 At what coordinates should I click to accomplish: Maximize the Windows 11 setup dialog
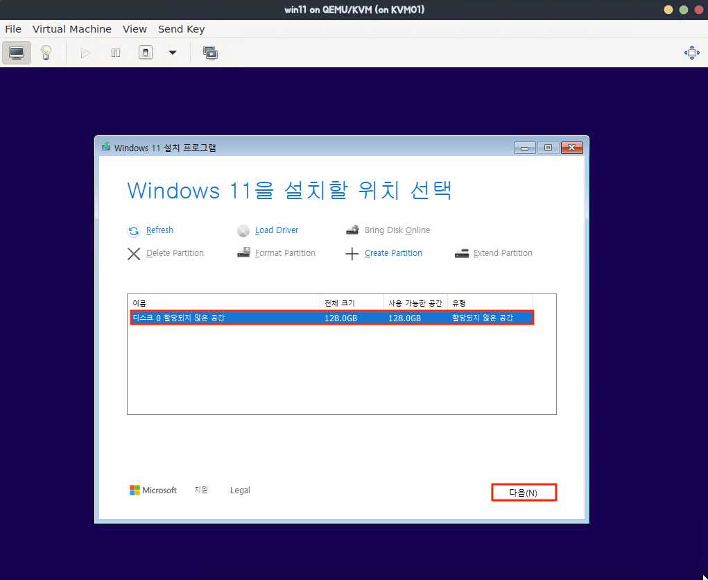(x=548, y=148)
